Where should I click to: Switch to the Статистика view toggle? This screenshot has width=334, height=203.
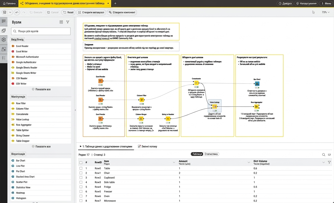click(211, 154)
